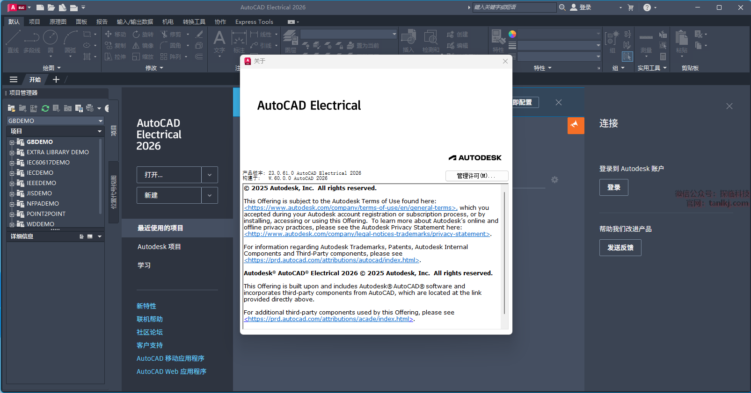Click the orange announcement megaphone icon
The width and height of the screenshot is (751, 393).
576,125
